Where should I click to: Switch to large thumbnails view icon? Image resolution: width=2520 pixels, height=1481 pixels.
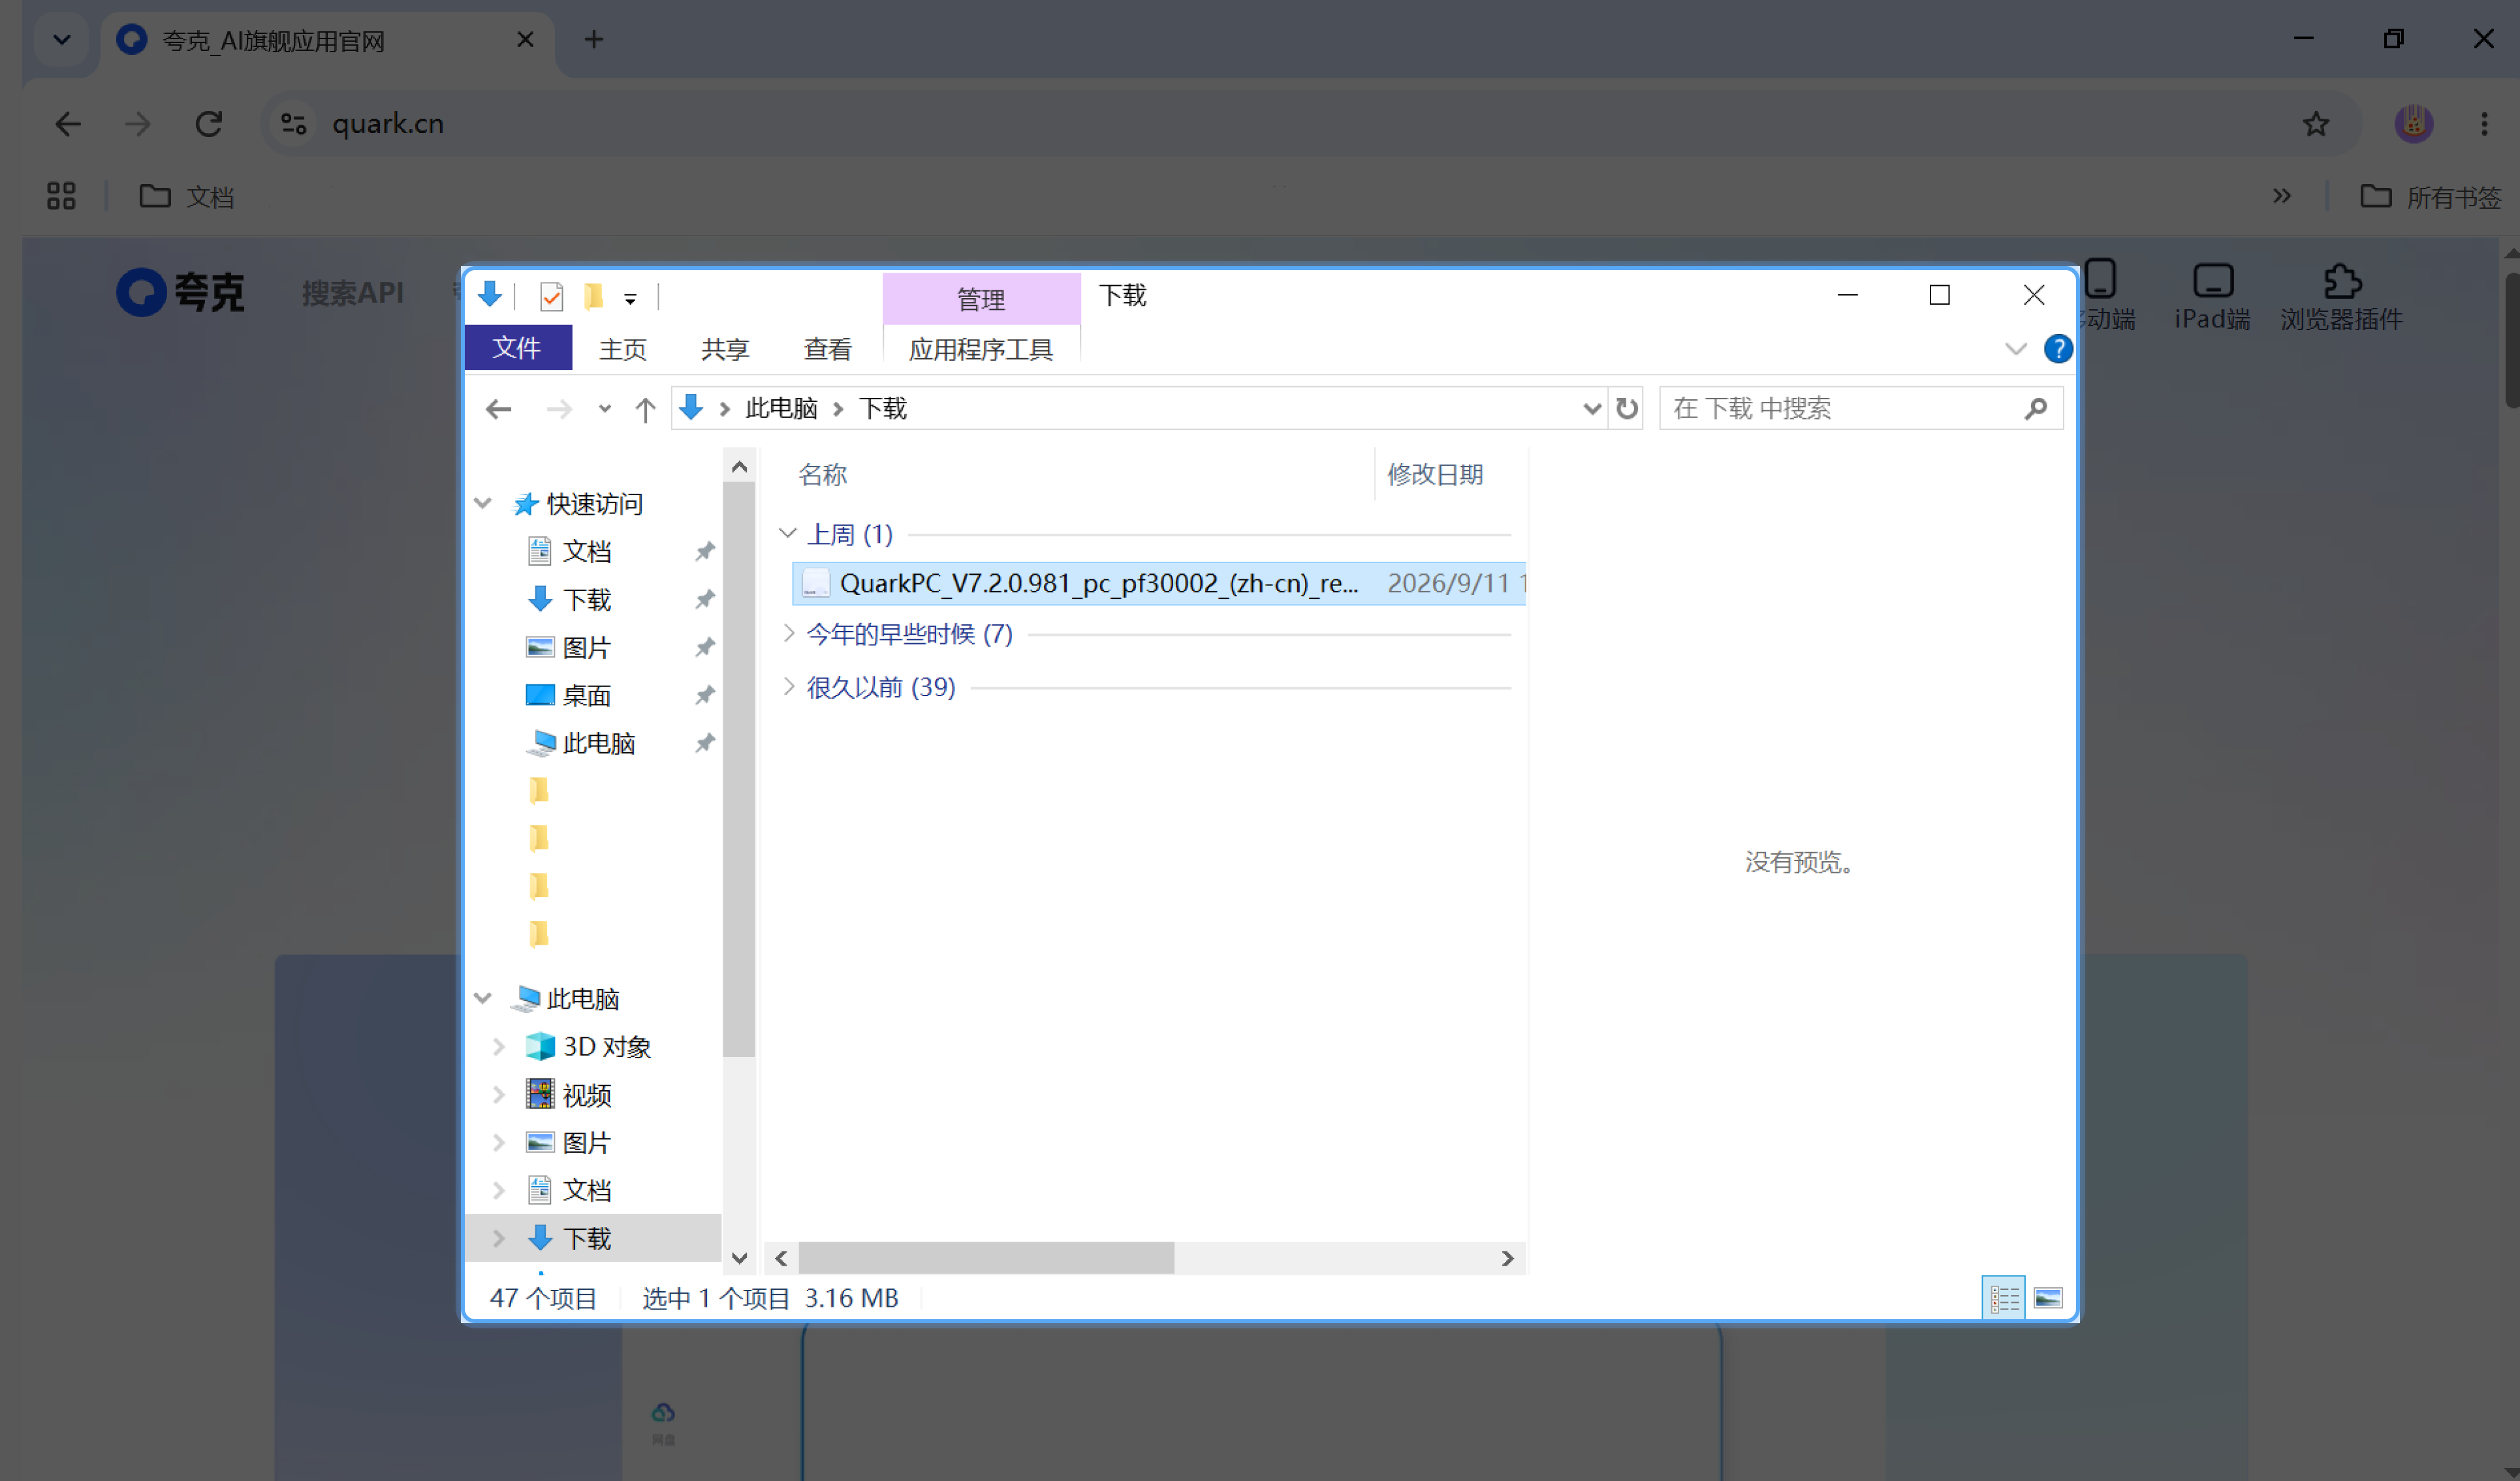click(x=2047, y=1298)
